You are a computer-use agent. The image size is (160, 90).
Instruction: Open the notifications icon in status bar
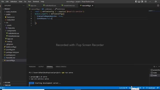tap(158, 88)
